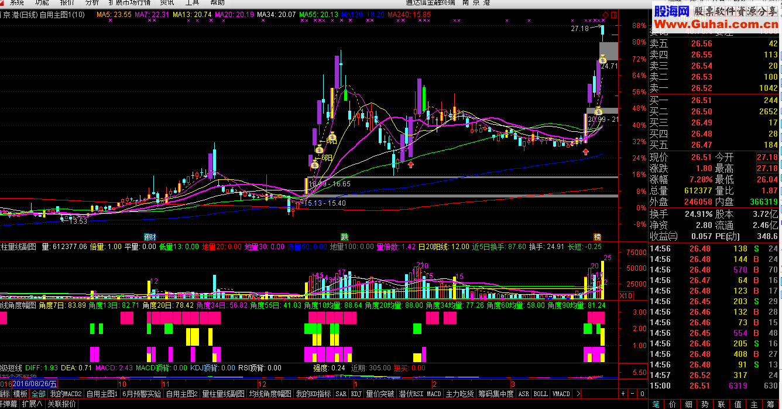Switch side panel to 联 view

[722, 404]
